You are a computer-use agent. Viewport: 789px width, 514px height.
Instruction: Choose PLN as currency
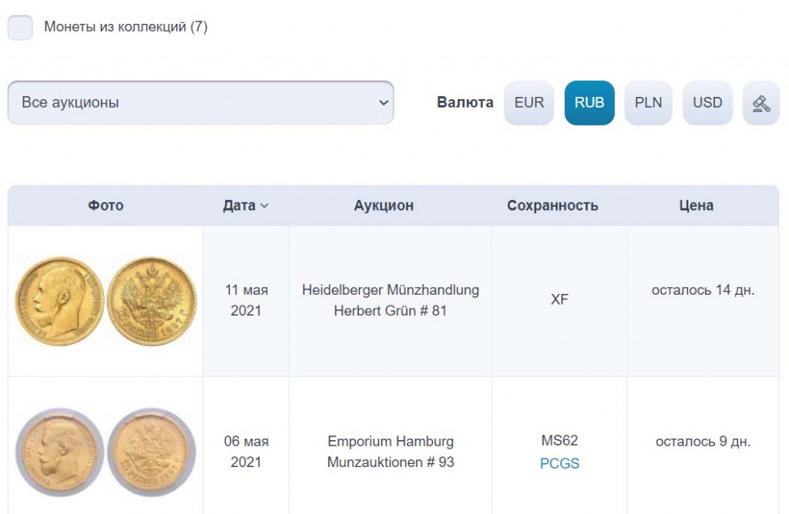(x=649, y=103)
